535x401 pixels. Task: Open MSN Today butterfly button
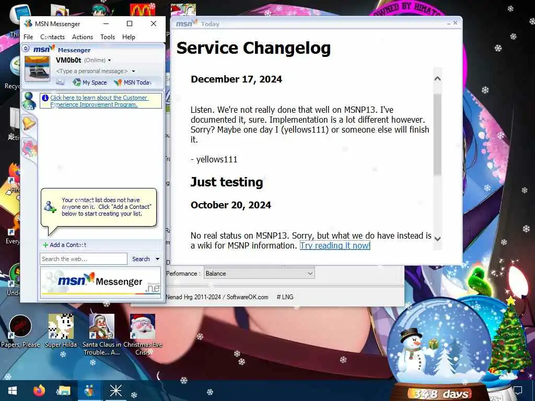[x=132, y=82]
